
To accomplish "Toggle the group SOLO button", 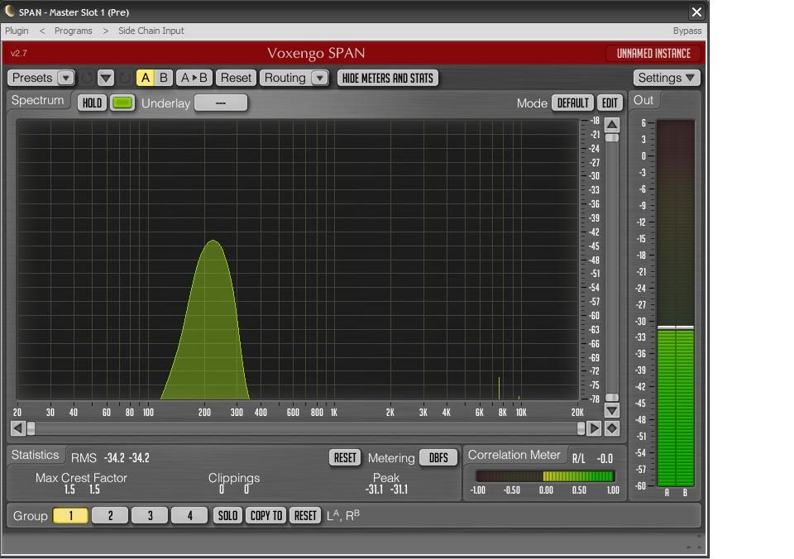I will [x=228, y=515].
